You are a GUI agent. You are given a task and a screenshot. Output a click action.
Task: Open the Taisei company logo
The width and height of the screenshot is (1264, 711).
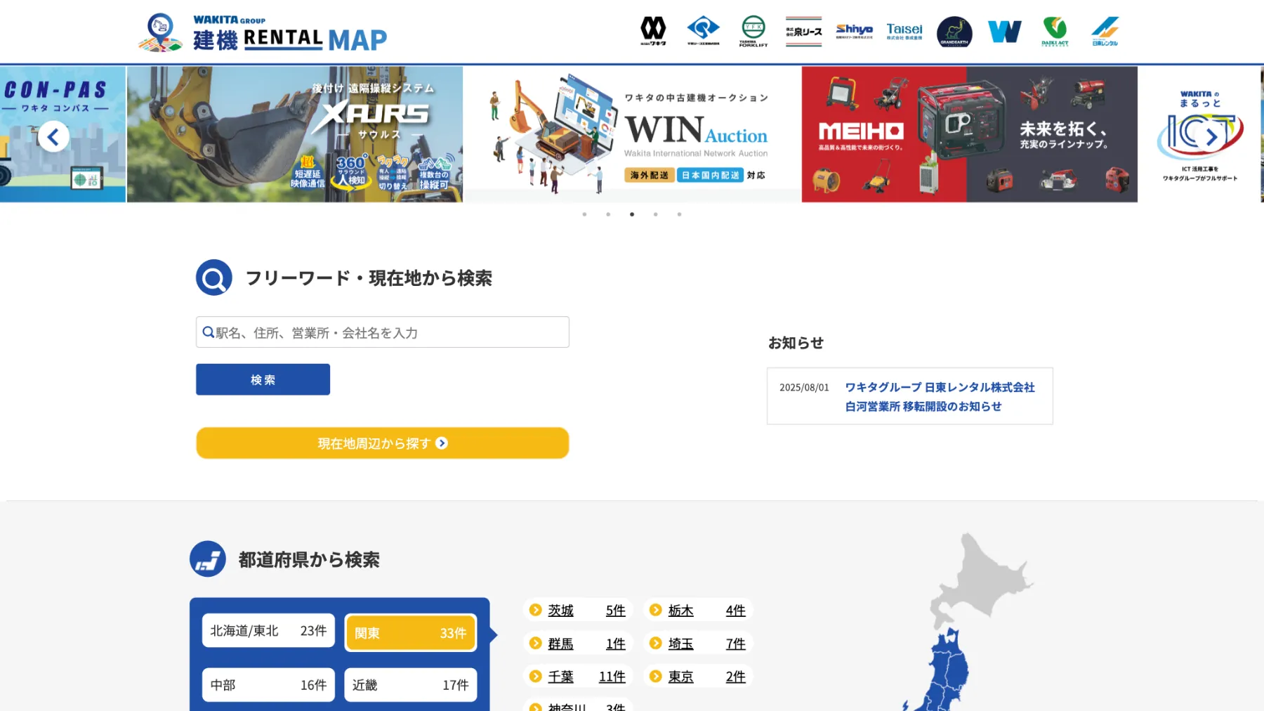pos(904,32)
